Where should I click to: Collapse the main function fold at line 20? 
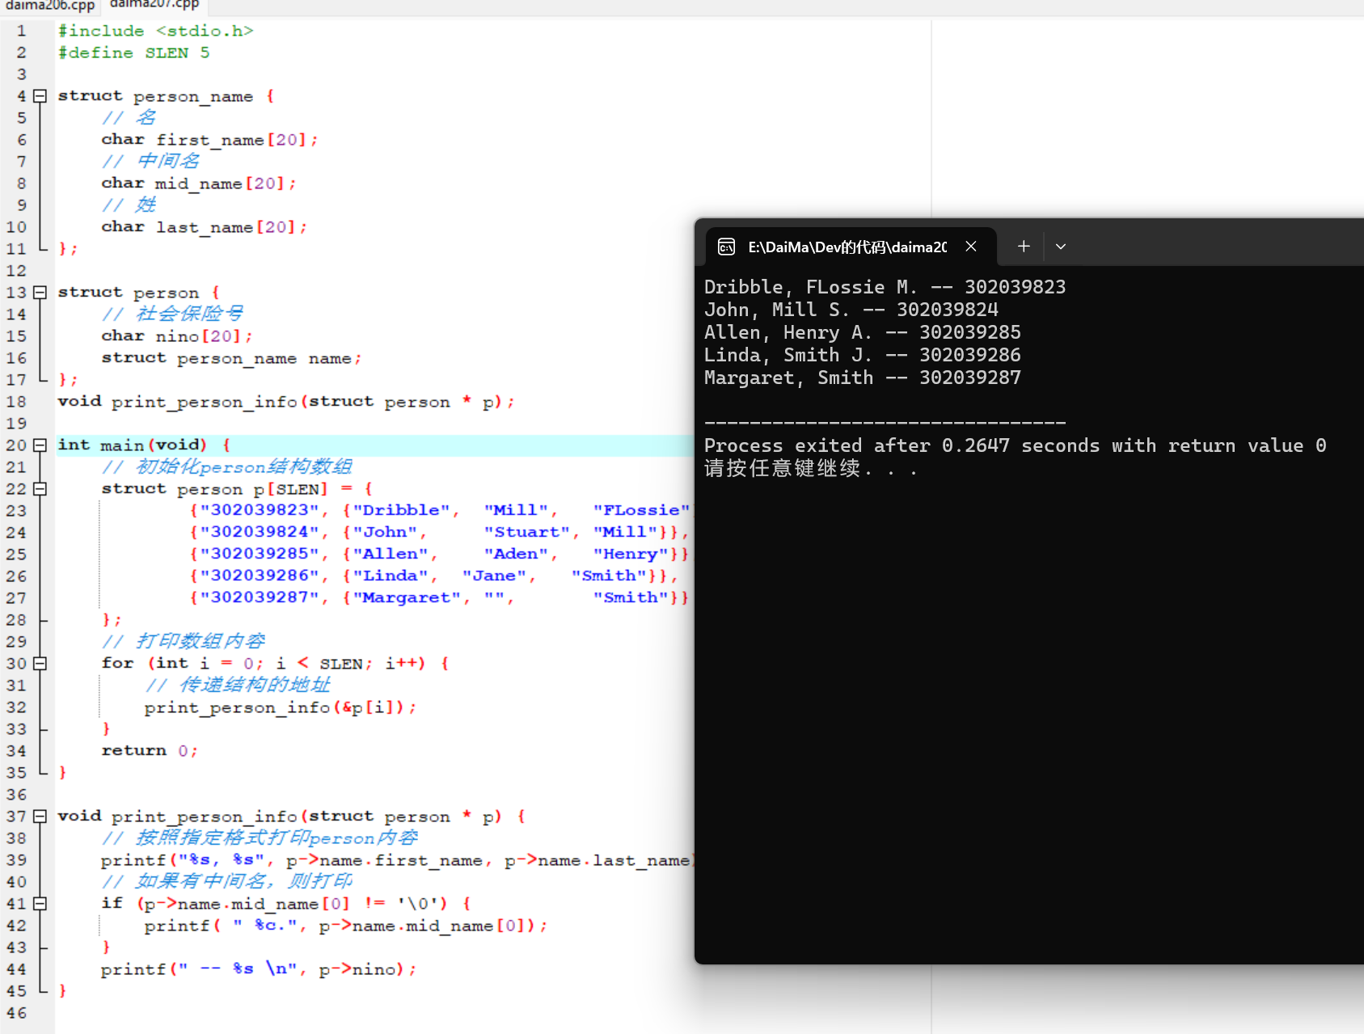tap(40, 445)
